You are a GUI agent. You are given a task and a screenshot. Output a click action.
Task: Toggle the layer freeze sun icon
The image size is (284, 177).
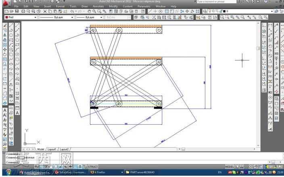213,11
